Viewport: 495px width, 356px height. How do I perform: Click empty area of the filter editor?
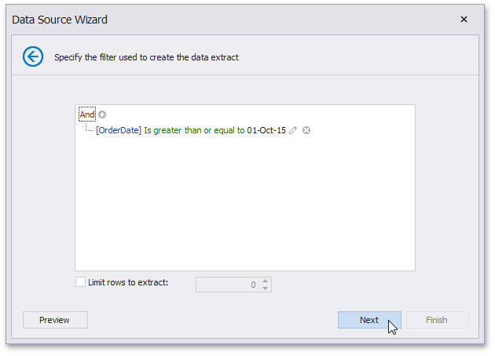tap(244, 204)
